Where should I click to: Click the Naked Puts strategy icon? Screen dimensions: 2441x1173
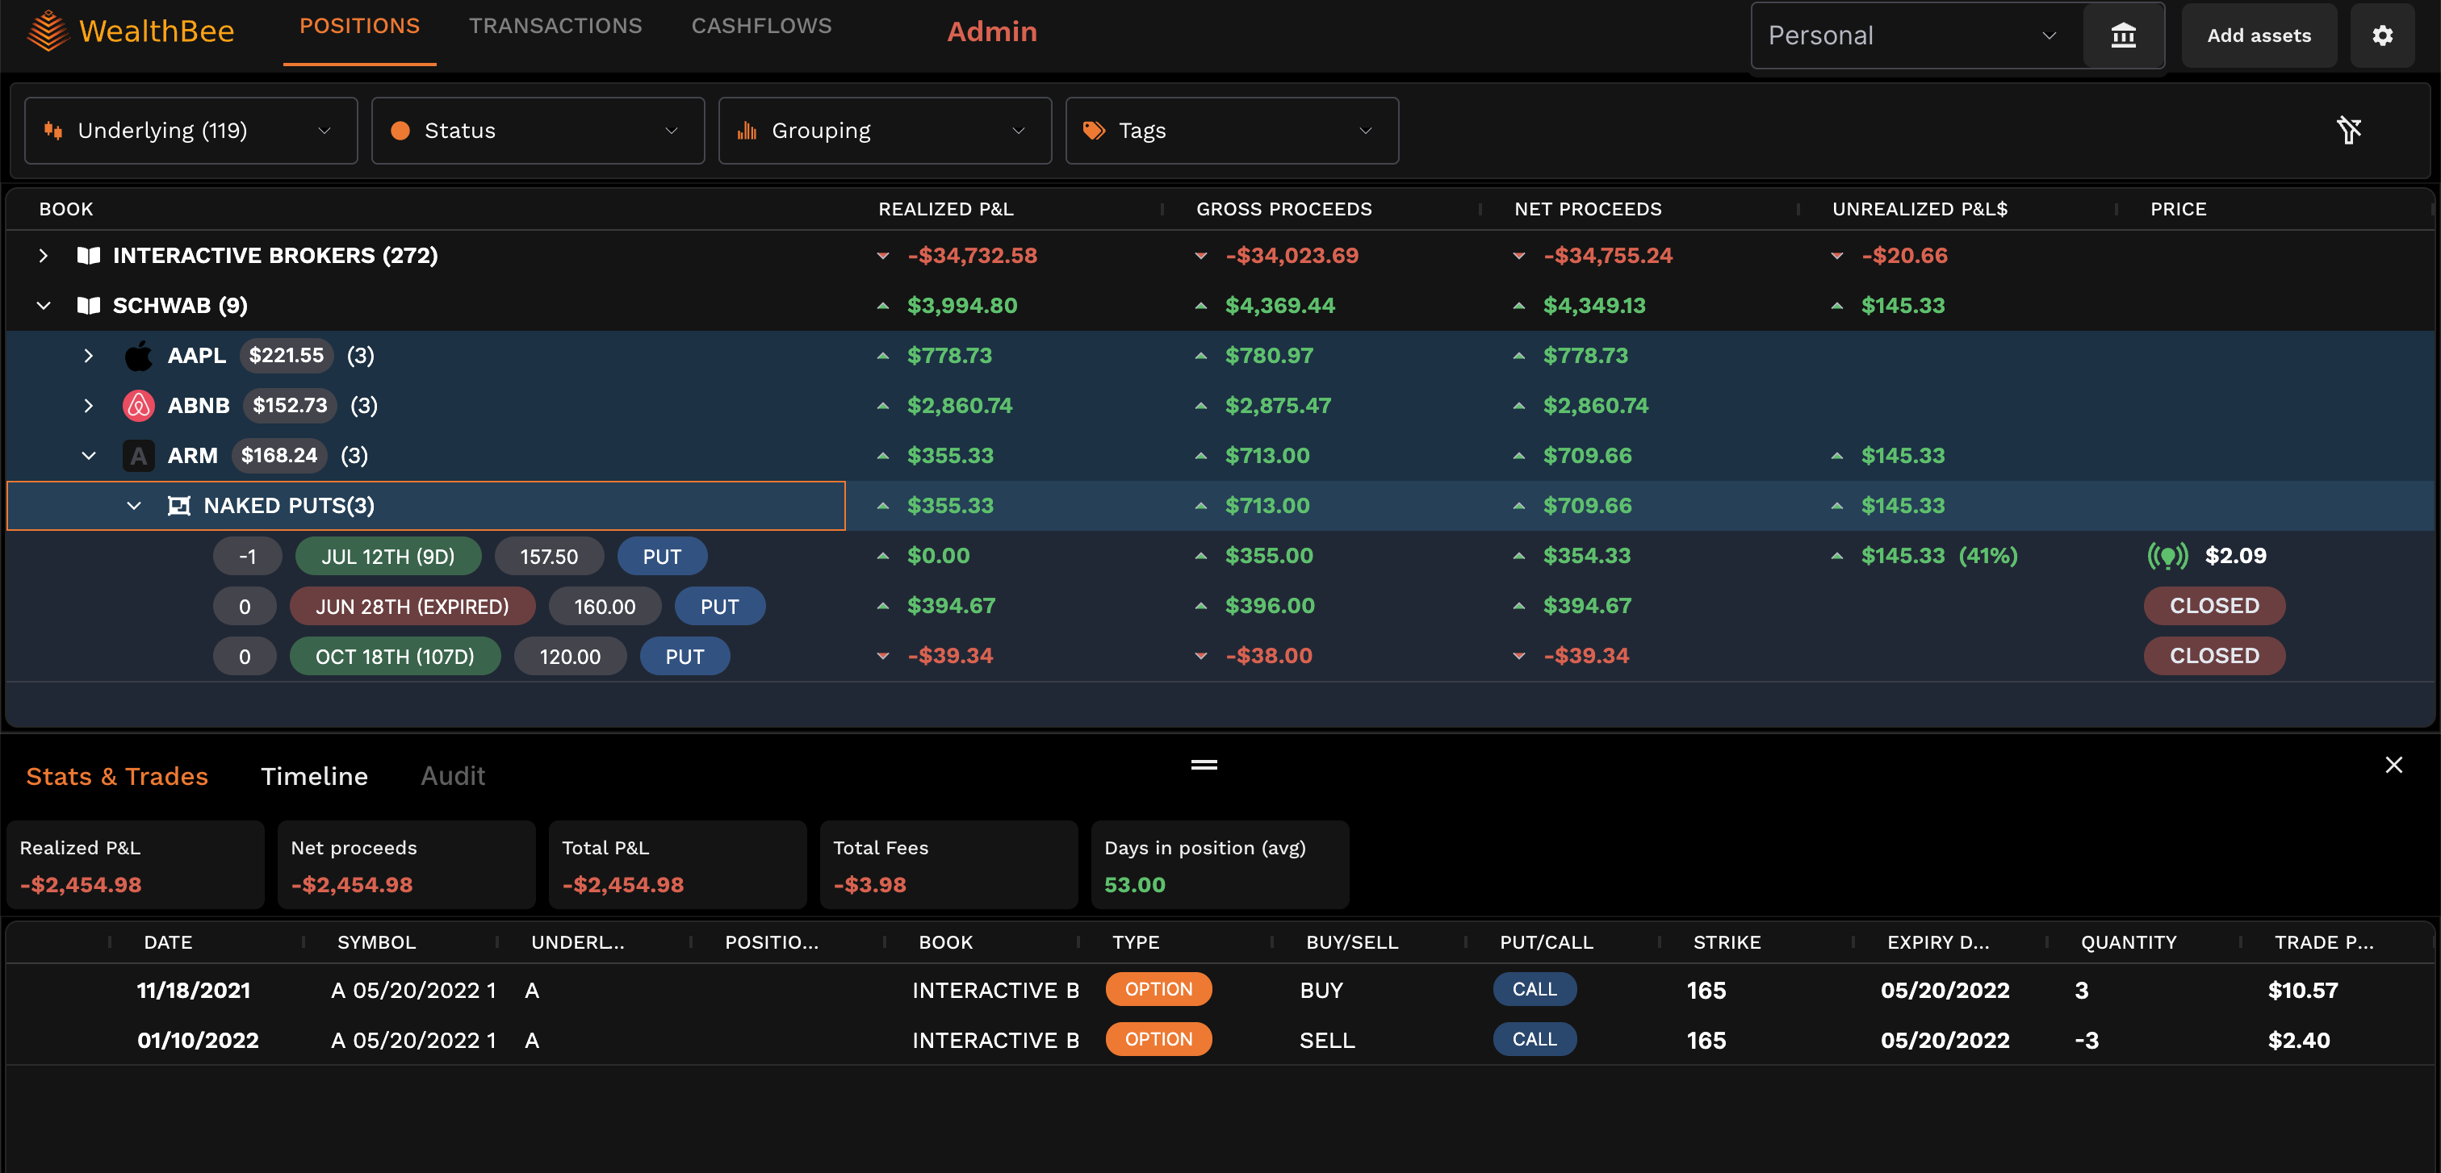[178, 506]
